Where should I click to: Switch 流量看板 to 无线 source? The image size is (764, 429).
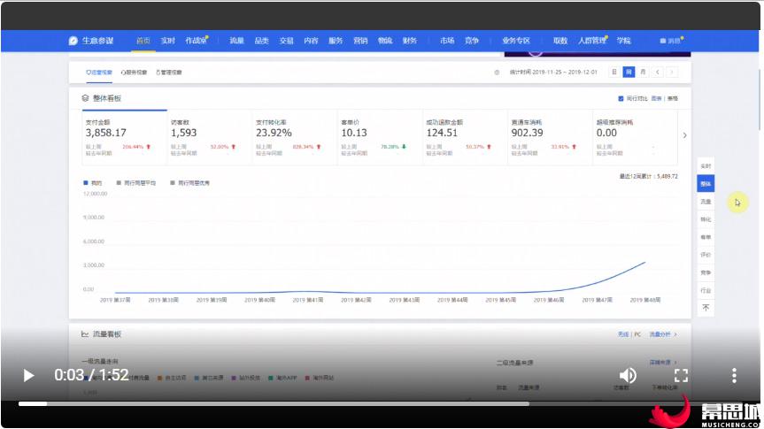click(x=622, y=334)
